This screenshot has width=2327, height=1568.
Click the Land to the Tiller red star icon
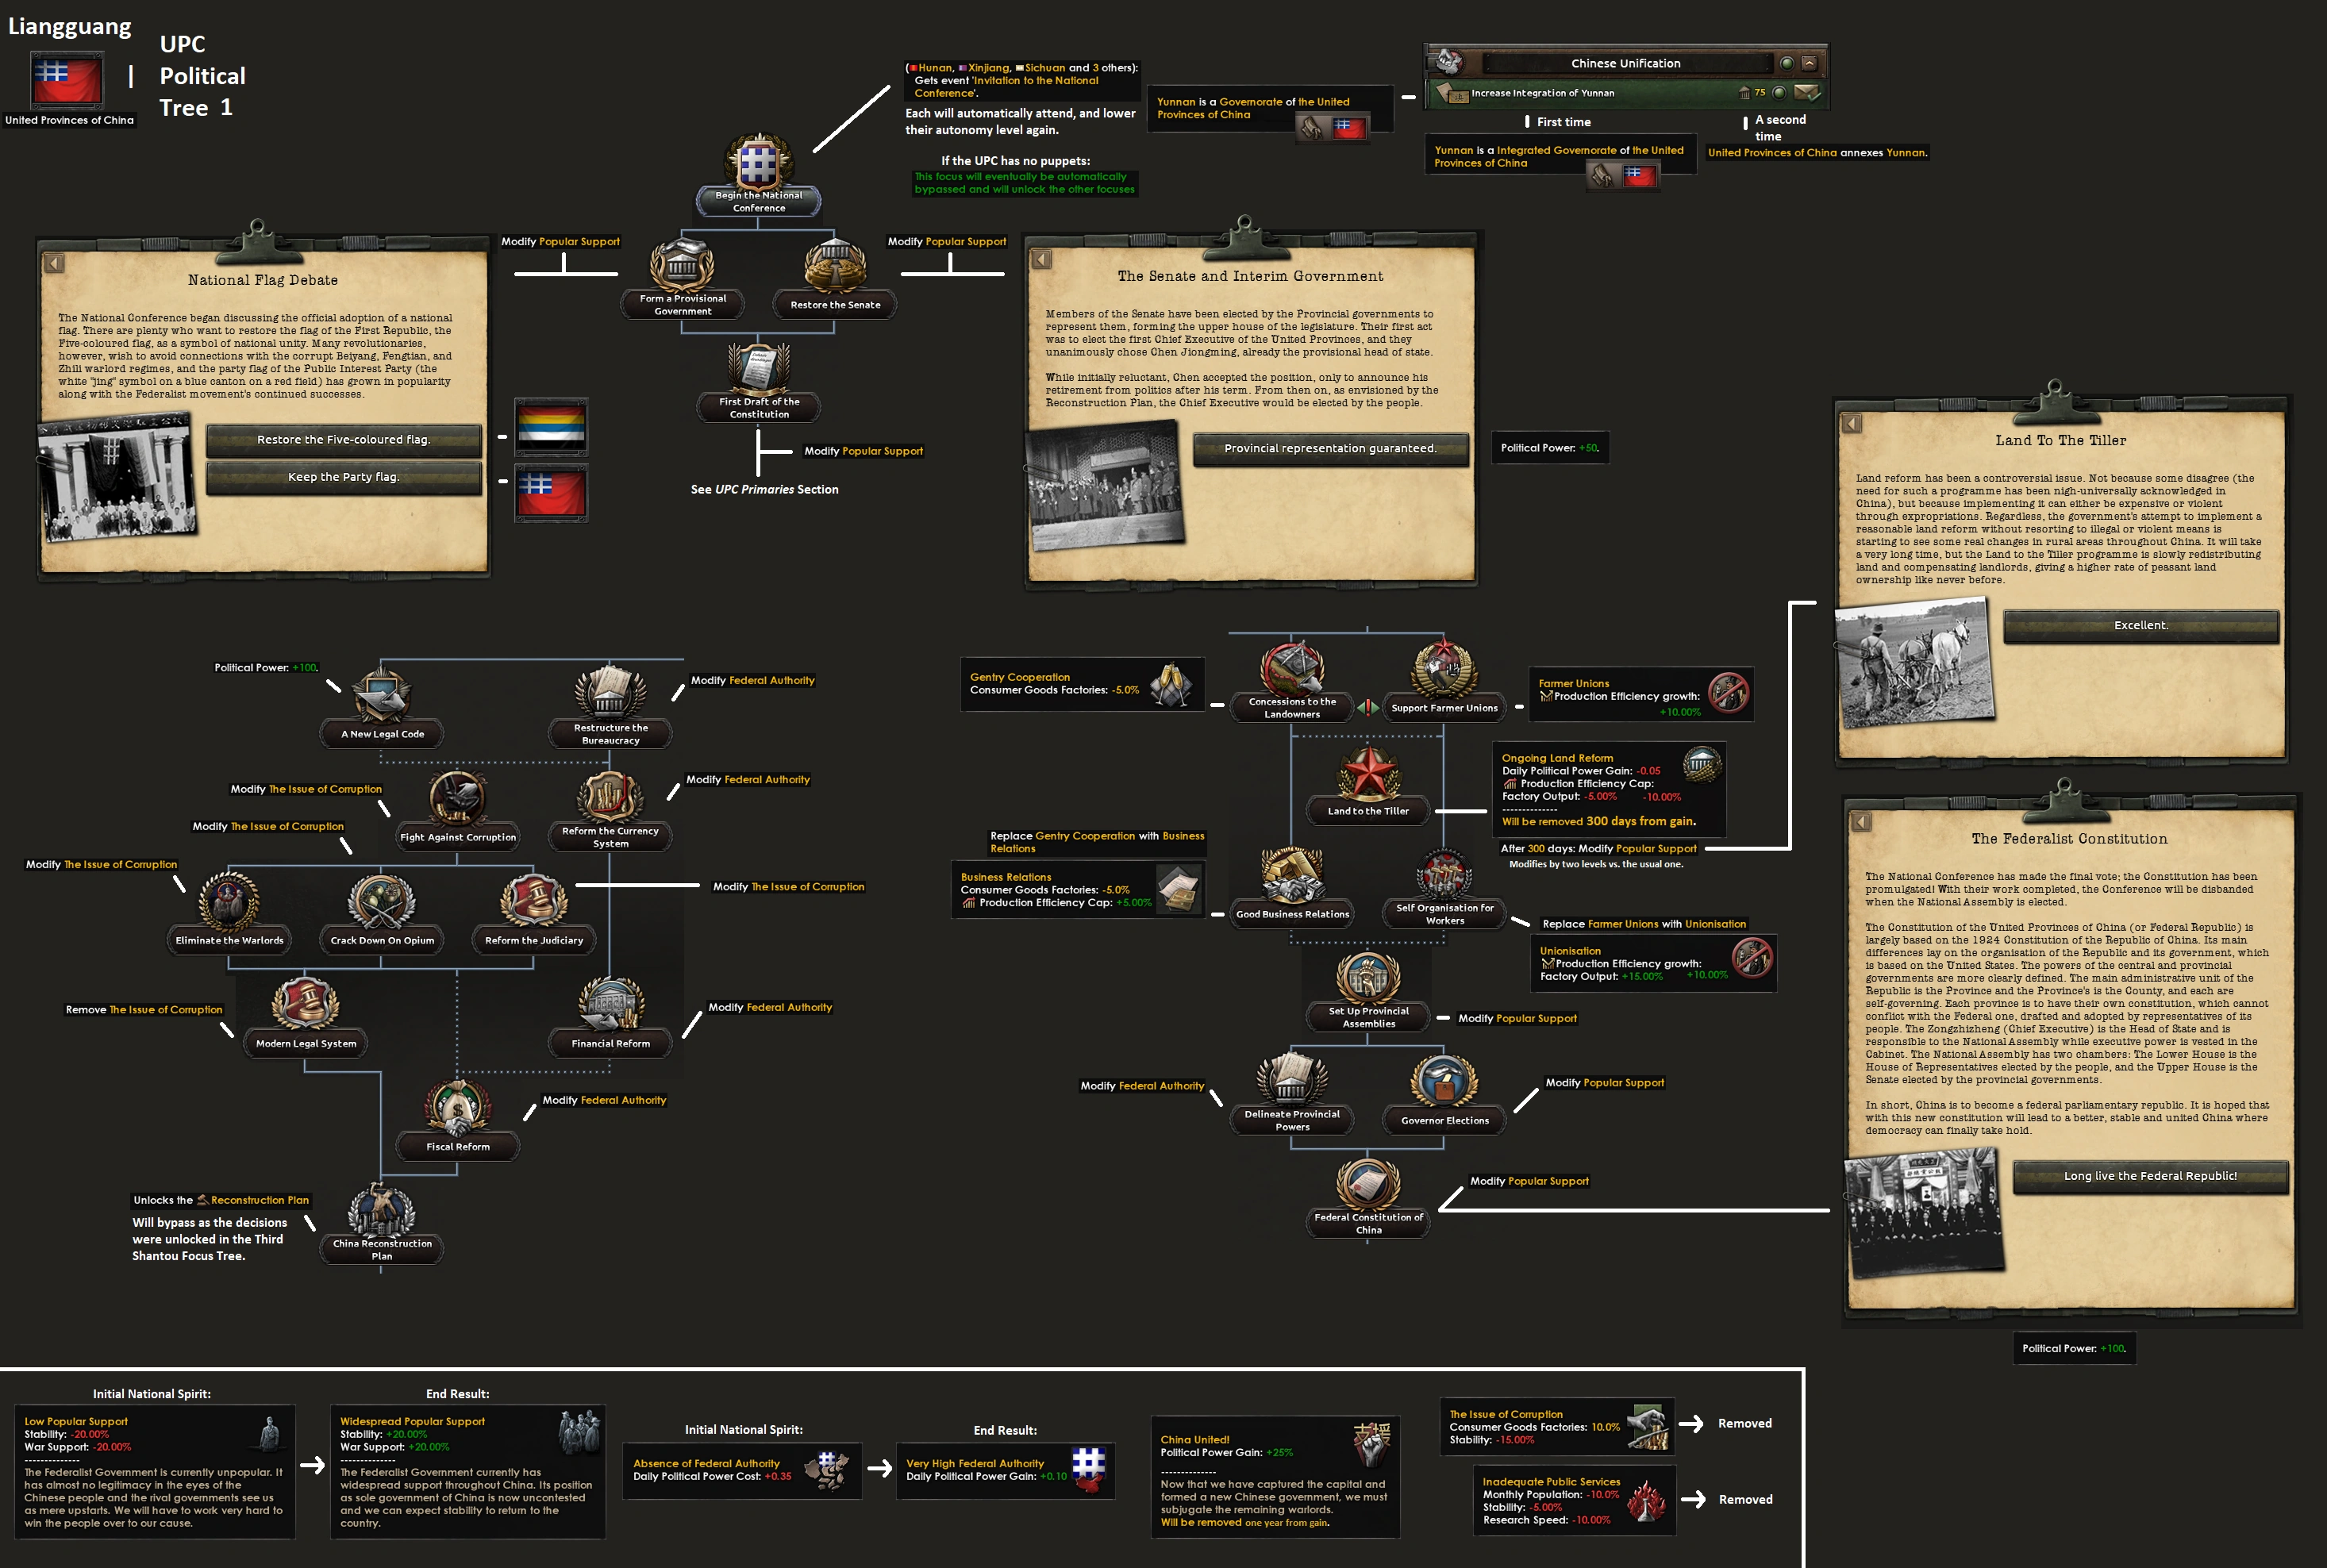point(1368,773)
